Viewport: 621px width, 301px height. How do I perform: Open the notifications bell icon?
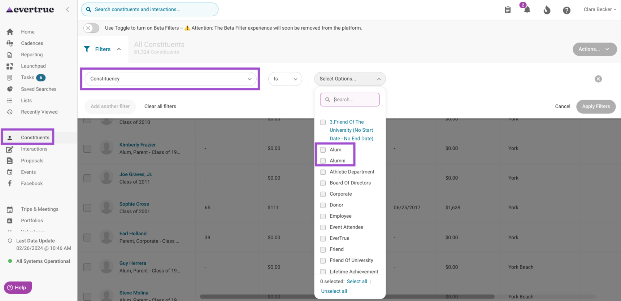[527, 10]
